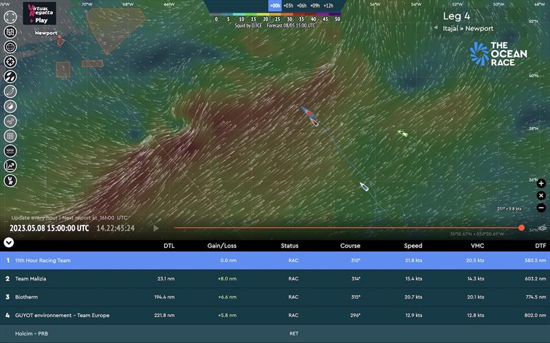
Task: Click Team Malizia's 23.1 nm DTL value
Action: coord(166,279)
